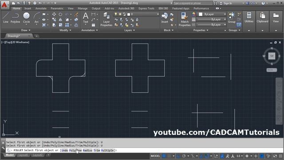This screenshot has width=284, height=160.
Task: Choose Multiple option in command line
Action: click(107, 150)
